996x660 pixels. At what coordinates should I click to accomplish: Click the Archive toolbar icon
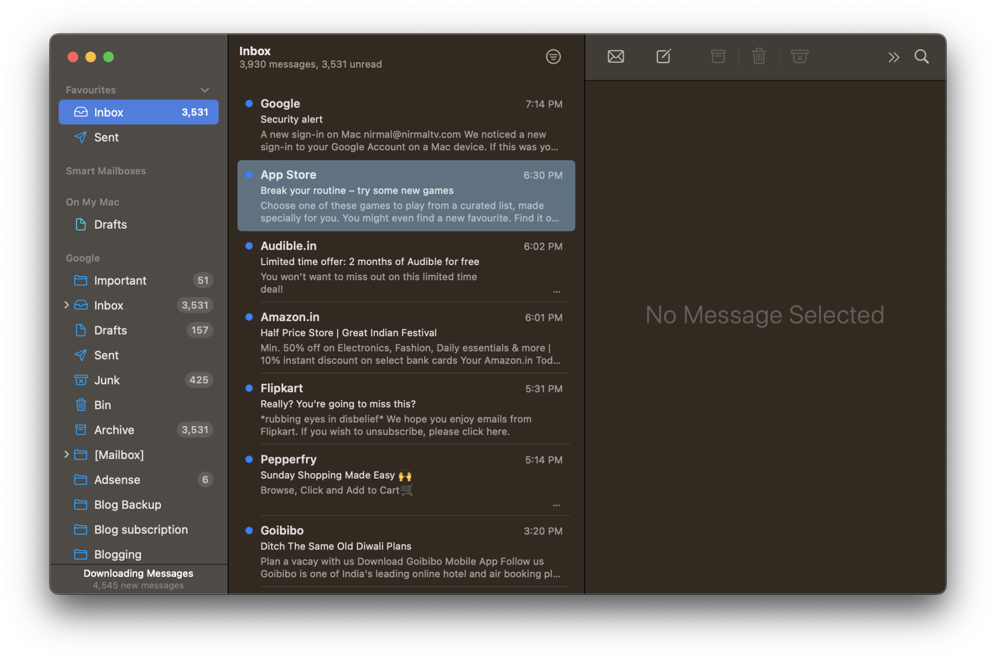click(718, 56)
